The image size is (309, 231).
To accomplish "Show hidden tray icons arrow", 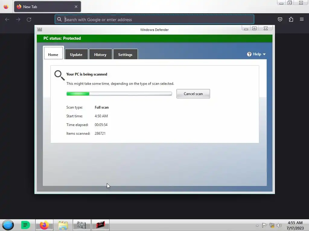I will point(257,225).
